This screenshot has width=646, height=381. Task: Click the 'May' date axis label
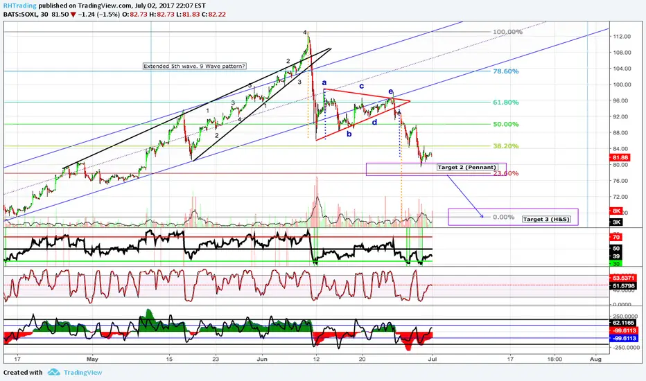92,359
